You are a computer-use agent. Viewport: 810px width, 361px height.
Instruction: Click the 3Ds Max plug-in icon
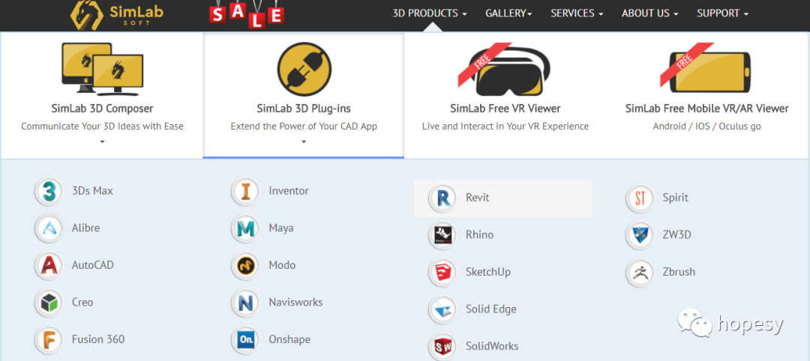[x=49, y=191]
